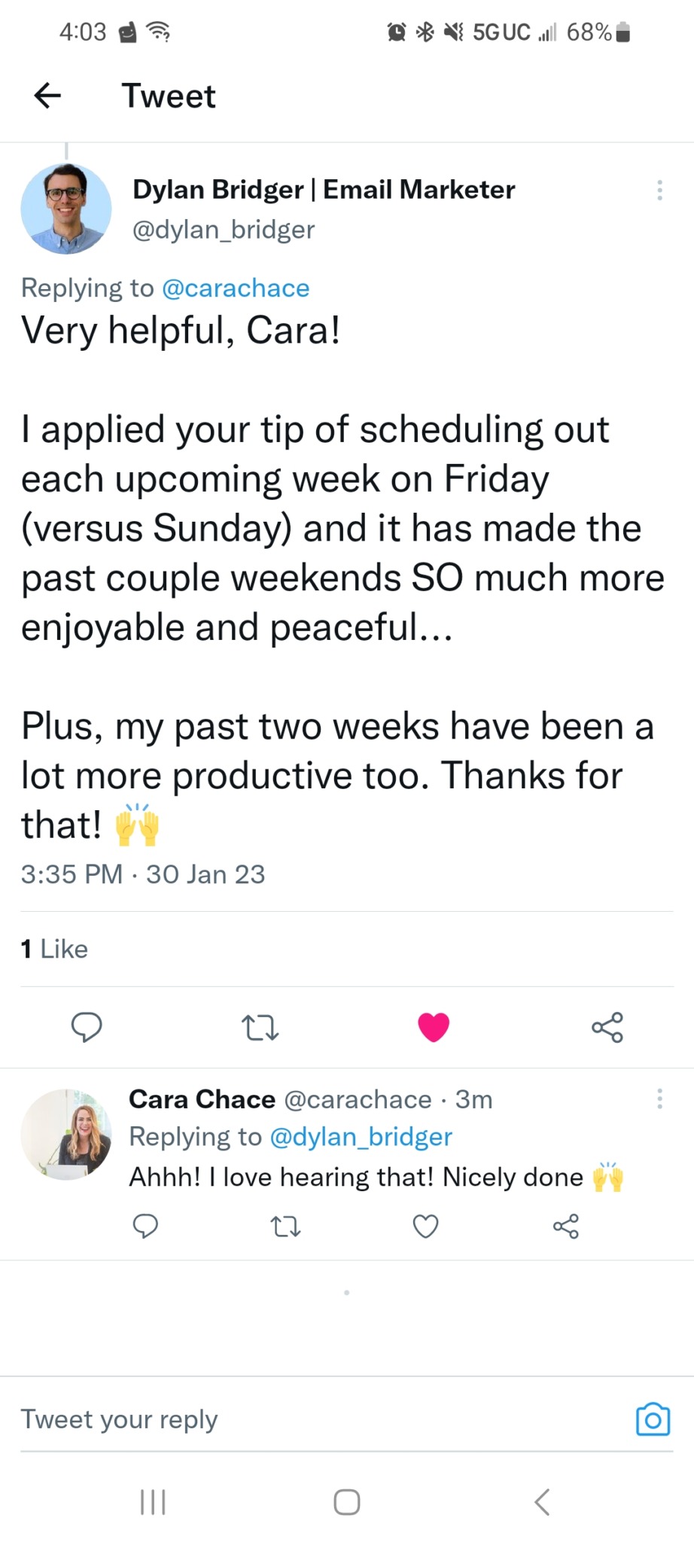Tap the back arrow in header
Image resolution: width=694 pixels, height=1542 pixels.
[47, 96]
